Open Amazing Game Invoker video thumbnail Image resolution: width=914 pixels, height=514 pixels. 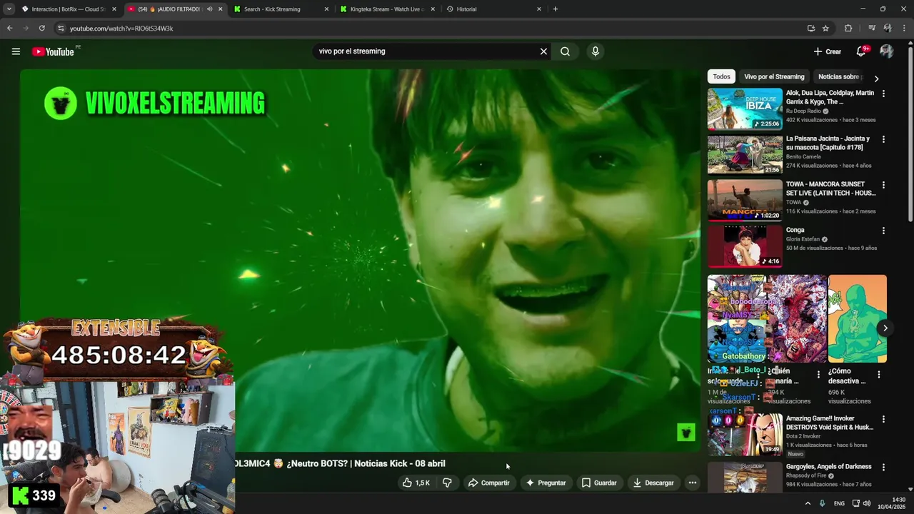point(745,434)
